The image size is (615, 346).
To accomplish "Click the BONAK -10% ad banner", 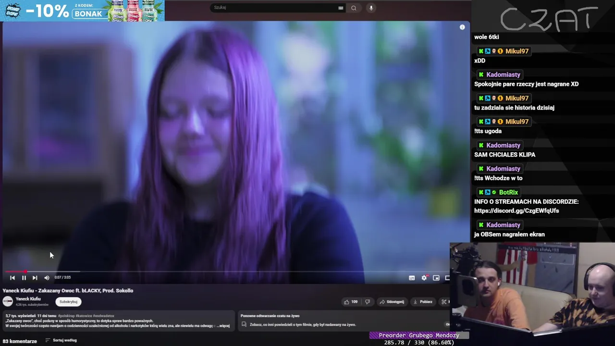I will (x=83, y=11).
